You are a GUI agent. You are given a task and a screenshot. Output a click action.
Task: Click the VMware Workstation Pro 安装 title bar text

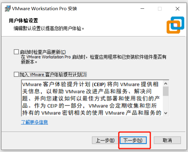[44, 9]
